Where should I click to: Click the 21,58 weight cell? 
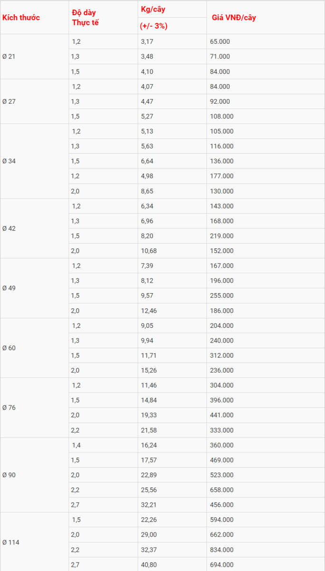pos(172,430)
